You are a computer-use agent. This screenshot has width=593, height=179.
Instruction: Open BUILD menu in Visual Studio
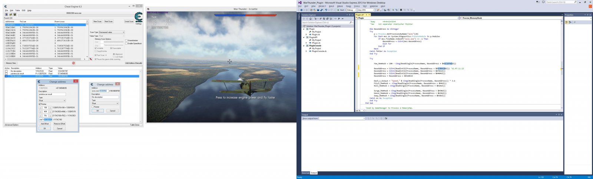pyautogui.click(x=331, y=6)
